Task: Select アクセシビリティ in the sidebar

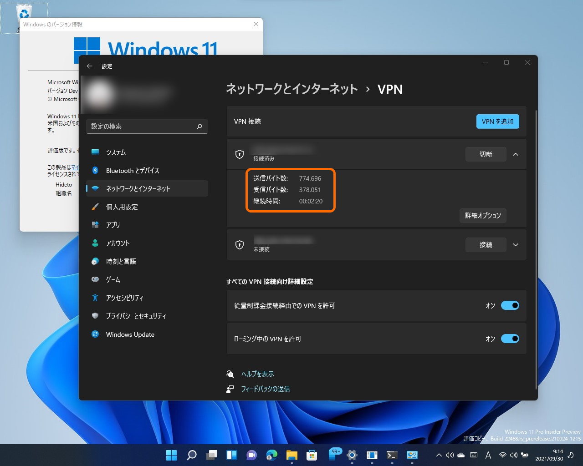Action: [124, 298]
